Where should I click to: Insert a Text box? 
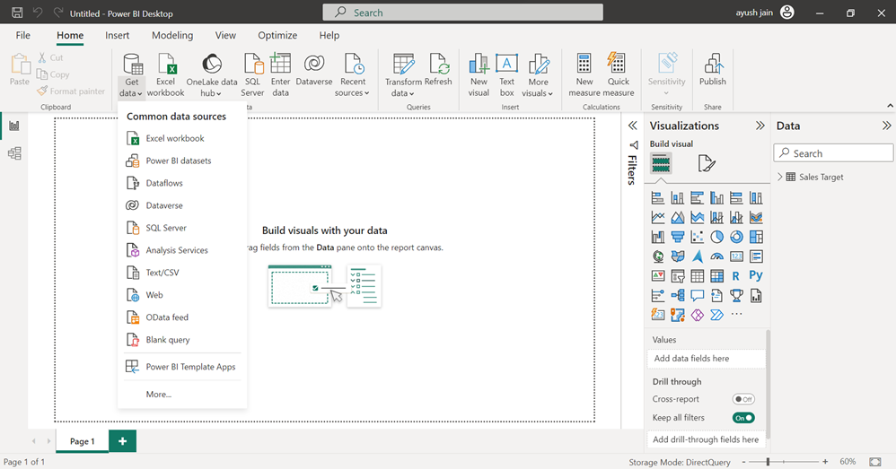[507, 74]
